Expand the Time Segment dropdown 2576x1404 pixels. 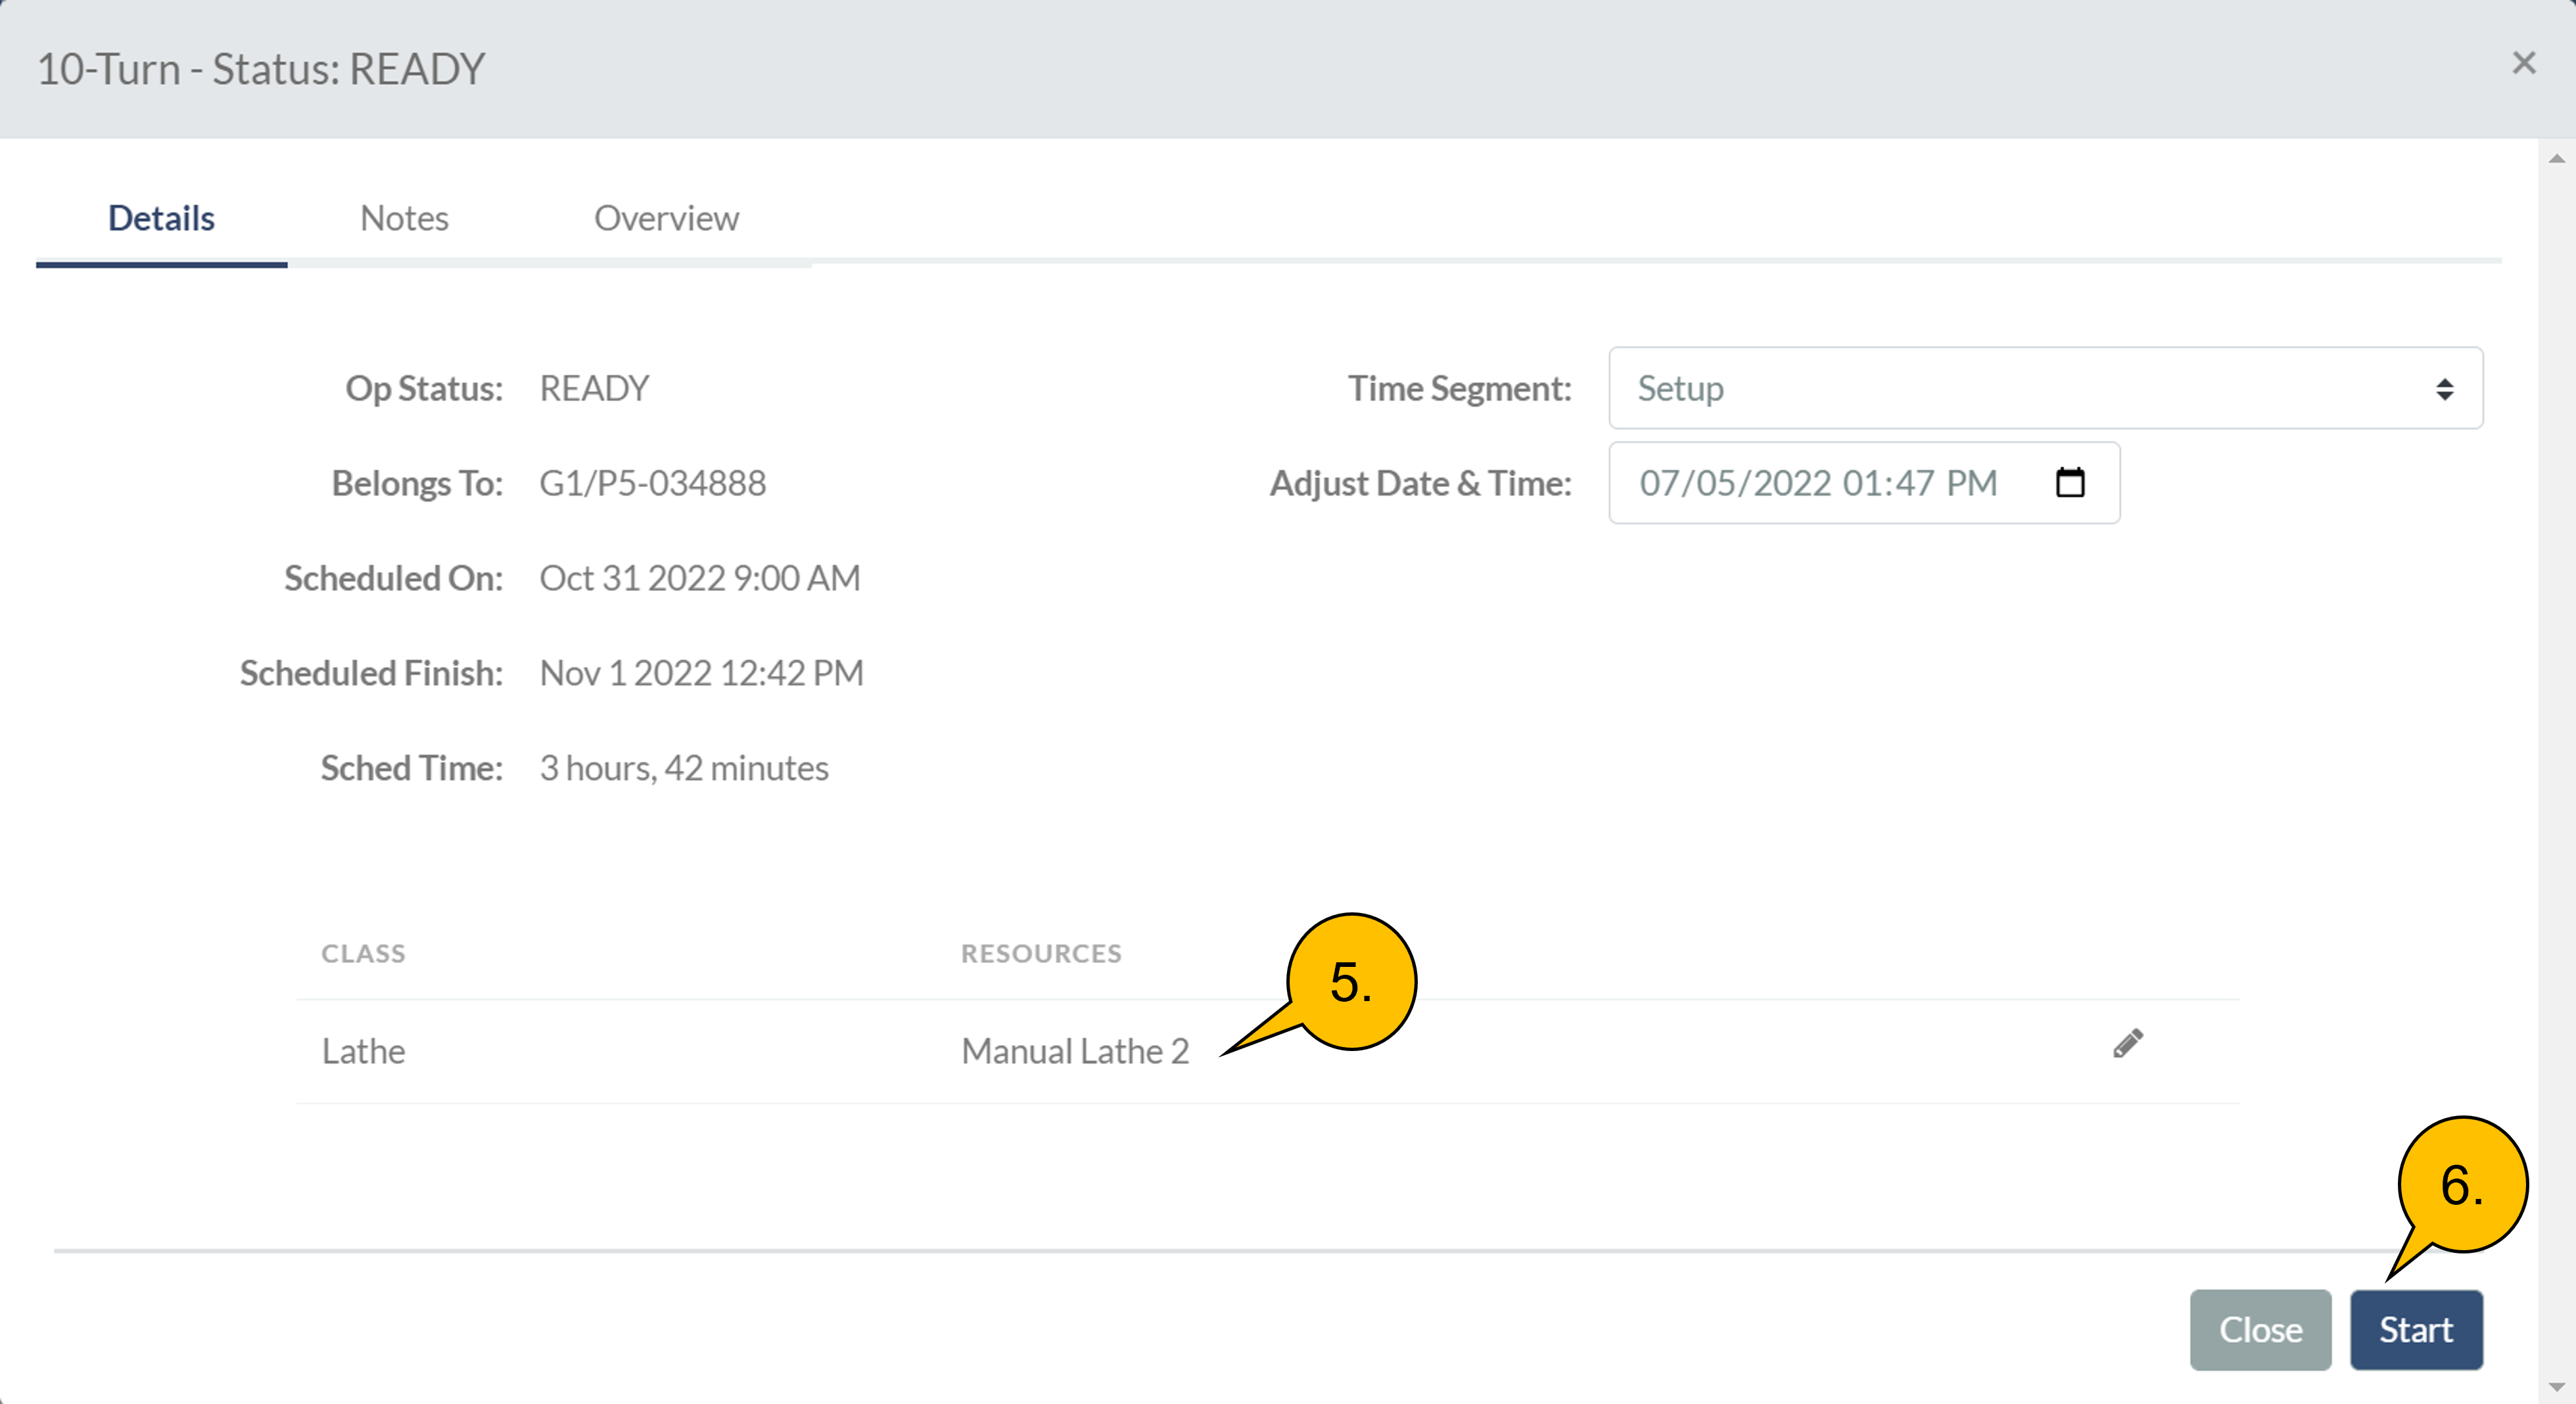click(x=2044, y=388)
